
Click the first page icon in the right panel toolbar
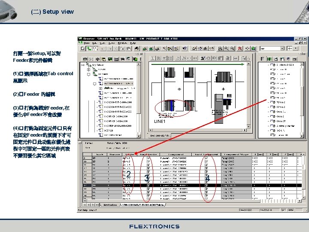[x=263, y=59]
